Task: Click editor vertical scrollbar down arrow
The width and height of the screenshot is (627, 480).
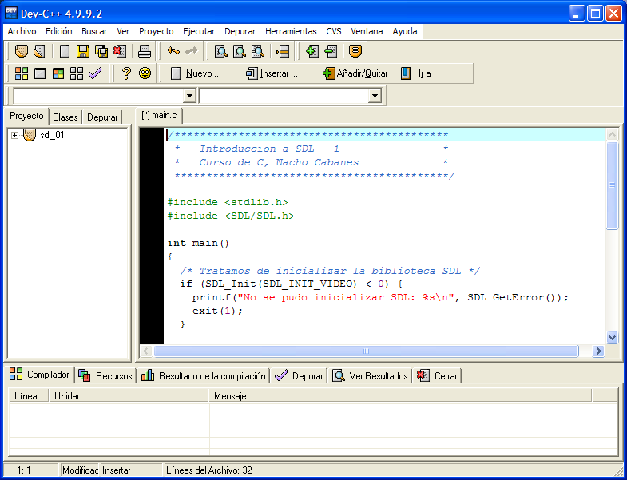Action: [612, 337]
